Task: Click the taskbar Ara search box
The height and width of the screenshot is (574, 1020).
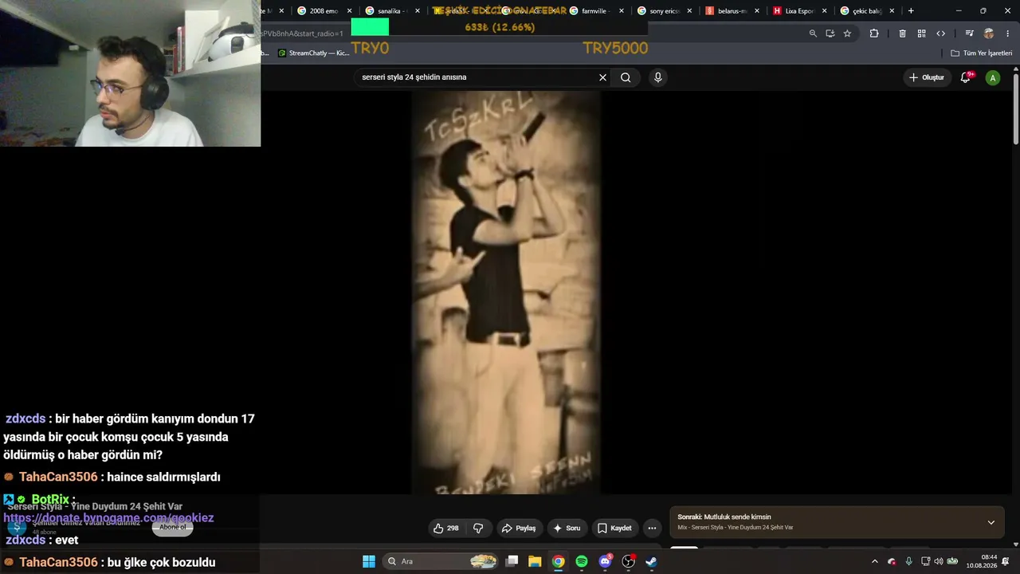Action: tap(441, 561)
